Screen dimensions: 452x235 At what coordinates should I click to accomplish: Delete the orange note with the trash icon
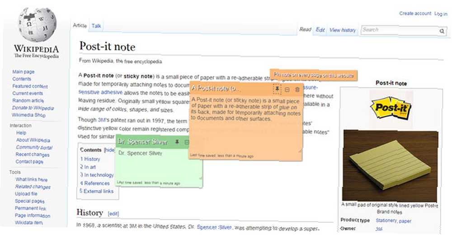pyautogui.click(x=297, y=90)
